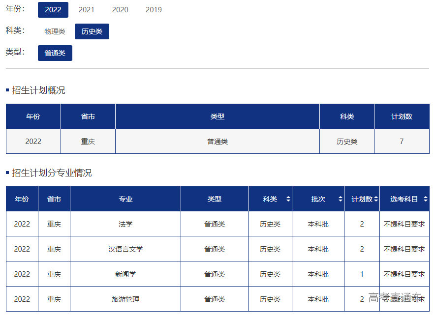Click the 省市 header in detail table
436x317 pixels.
54,199
